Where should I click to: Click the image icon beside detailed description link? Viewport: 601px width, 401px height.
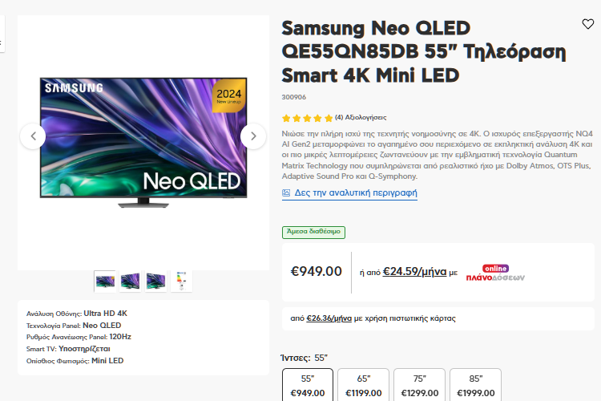coord(286,192)
